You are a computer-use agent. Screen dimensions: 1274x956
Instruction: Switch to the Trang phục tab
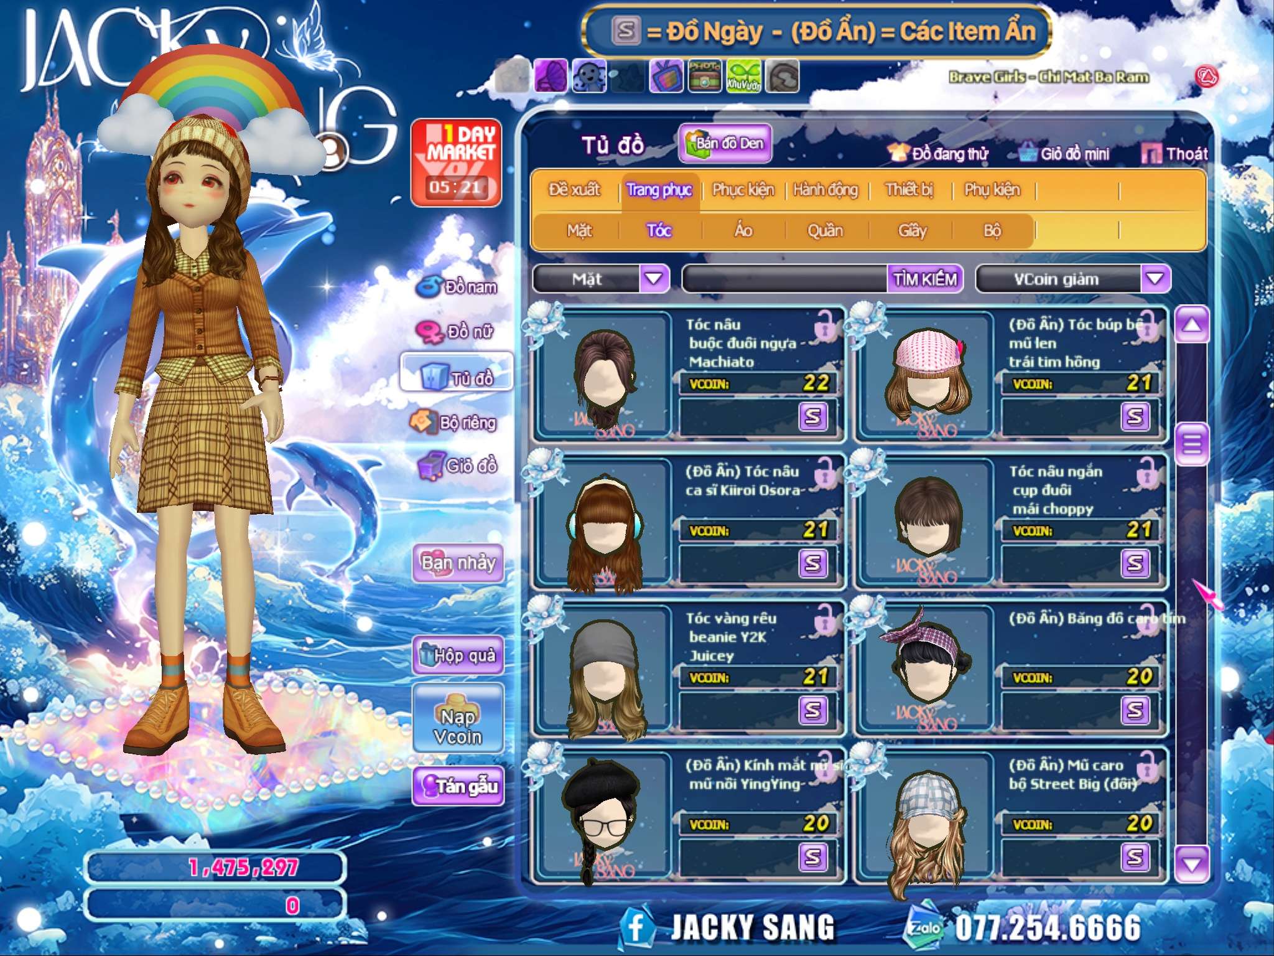coord(659,189)
